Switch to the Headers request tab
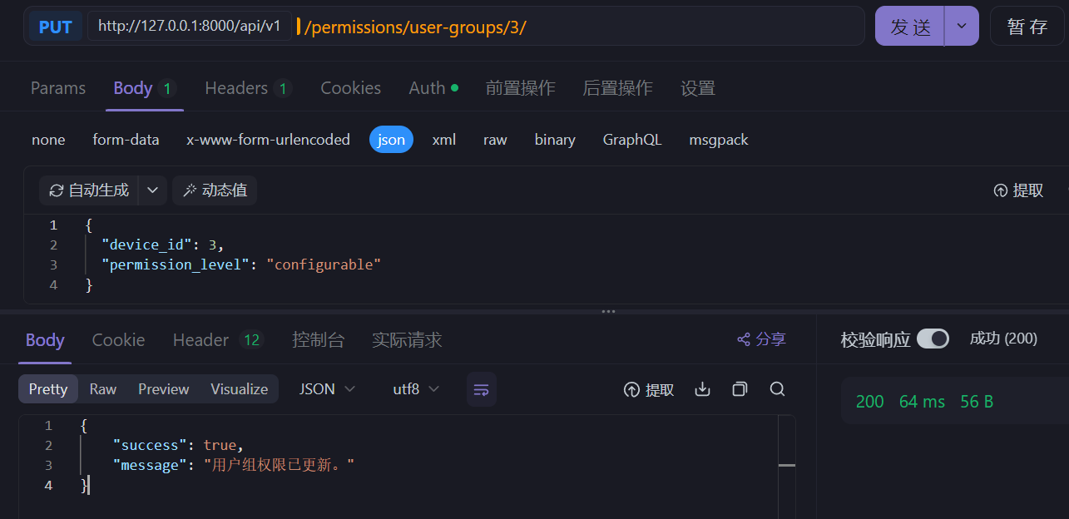This screenshot has height=519, width=1069. pos(248,88)
